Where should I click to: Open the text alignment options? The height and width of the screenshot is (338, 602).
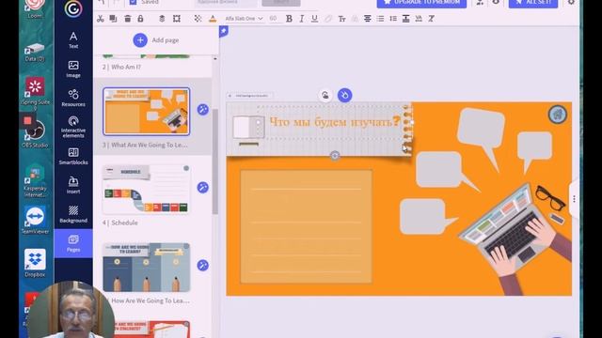point(368,19)
